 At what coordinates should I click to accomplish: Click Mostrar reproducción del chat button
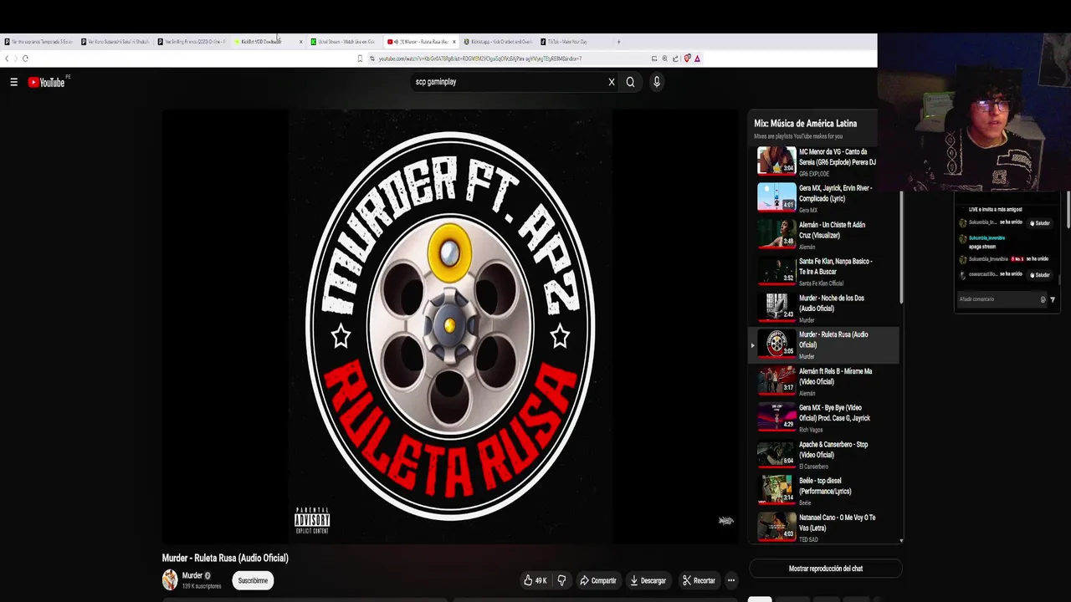pos(825,569)
